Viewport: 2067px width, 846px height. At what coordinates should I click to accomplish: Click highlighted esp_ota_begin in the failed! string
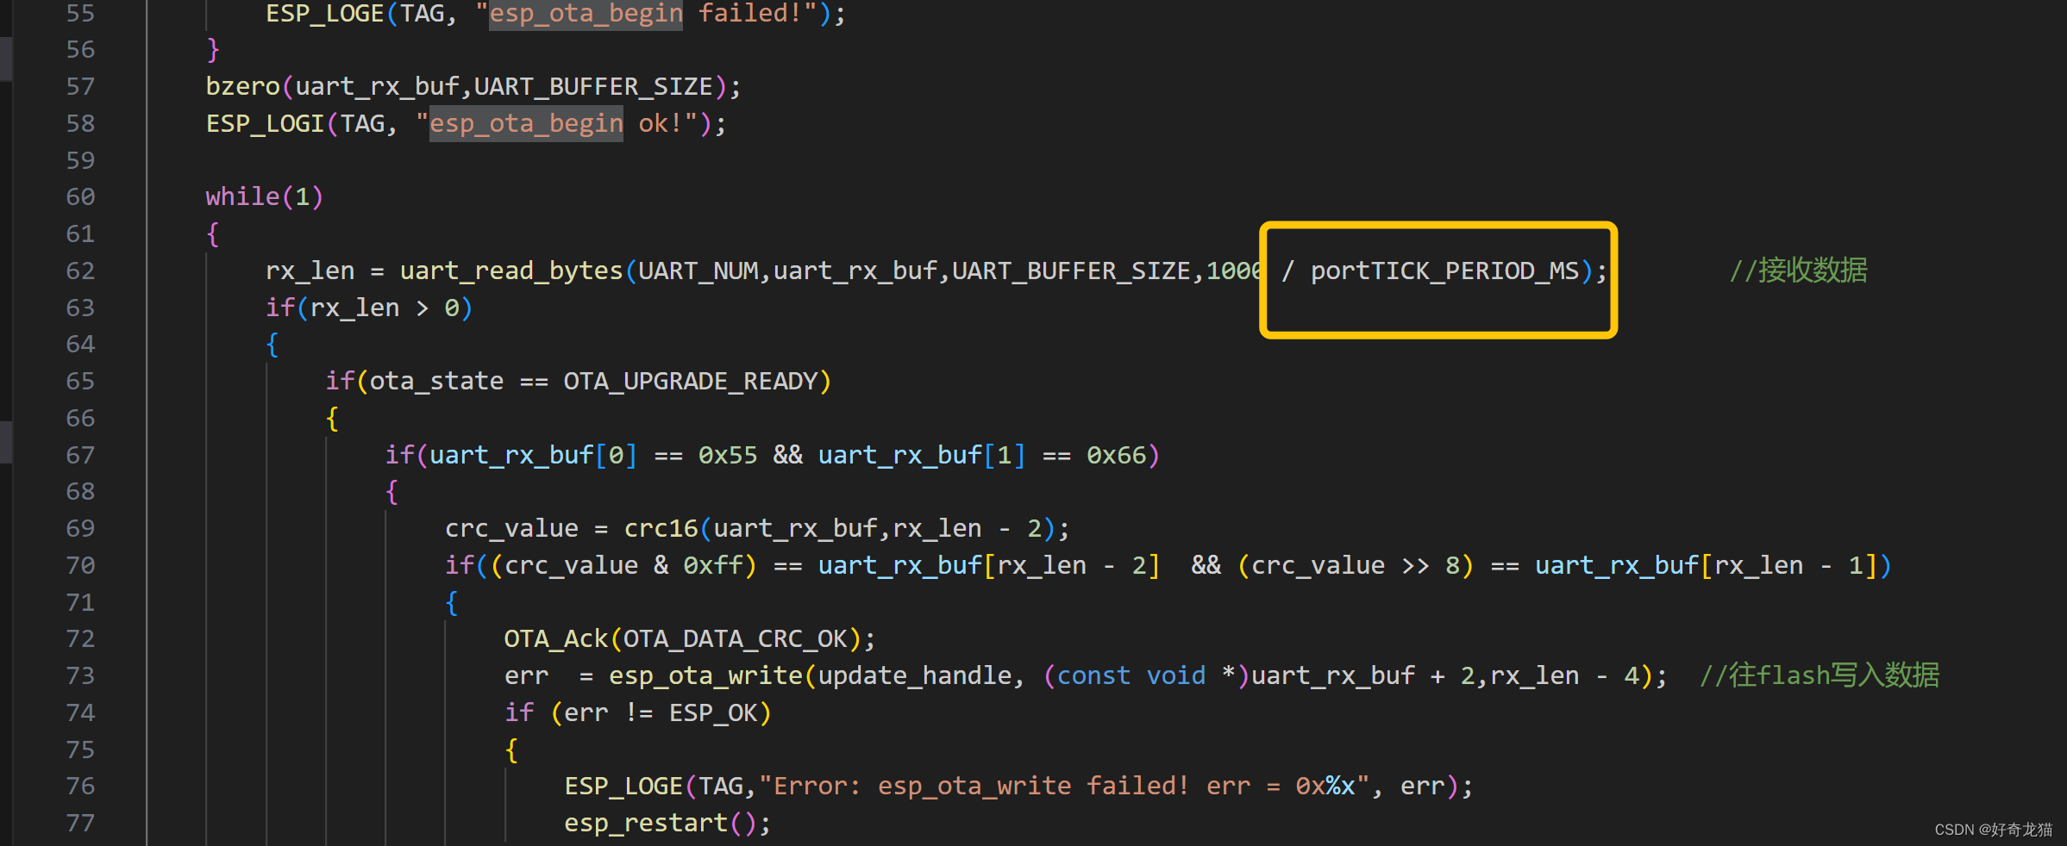point(586,14)
